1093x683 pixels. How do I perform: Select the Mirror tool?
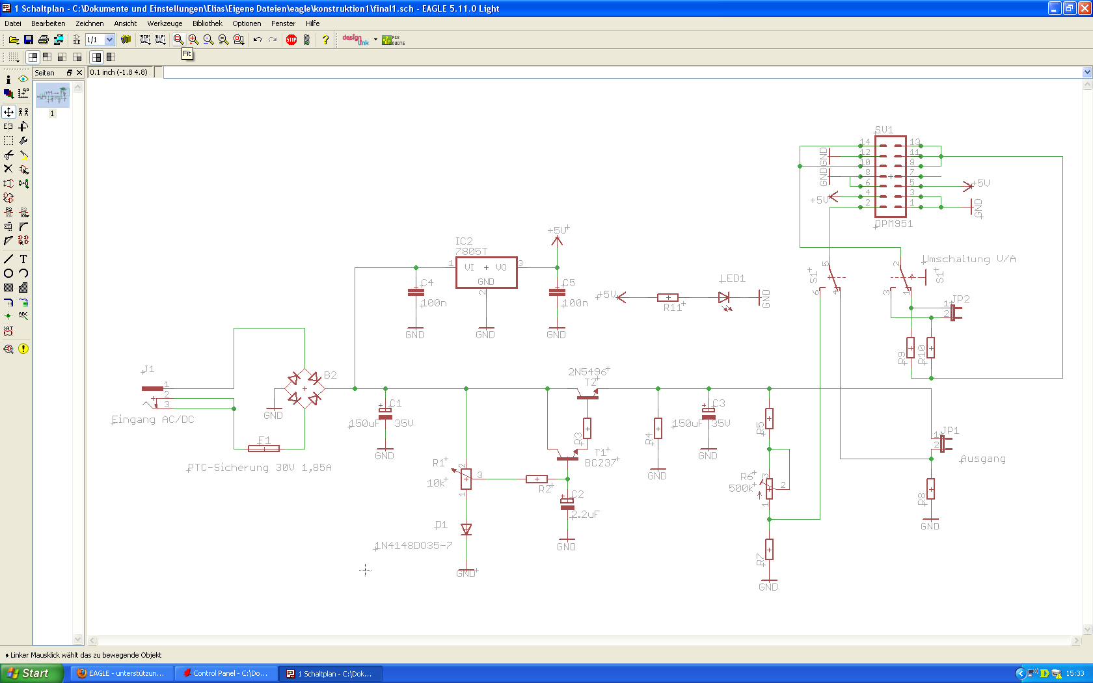click(8, 126)
